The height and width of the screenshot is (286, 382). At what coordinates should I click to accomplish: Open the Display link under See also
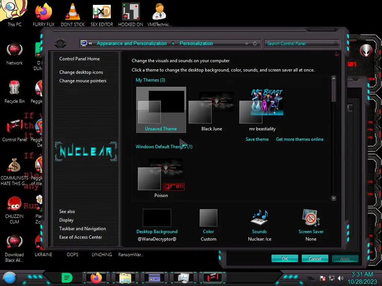[x=66, y=220]
